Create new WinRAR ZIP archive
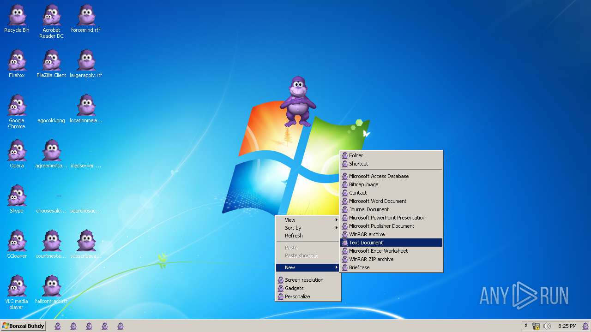The image size is (591, 332). (391, 259)
